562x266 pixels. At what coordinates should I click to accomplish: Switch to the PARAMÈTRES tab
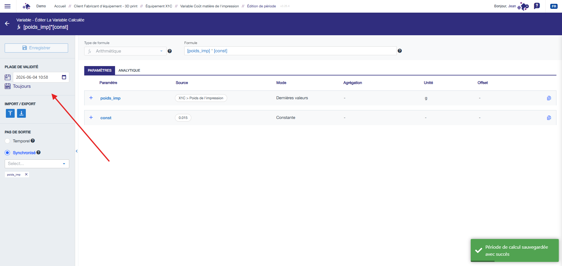pyautogui.click(x=99, y=70)
